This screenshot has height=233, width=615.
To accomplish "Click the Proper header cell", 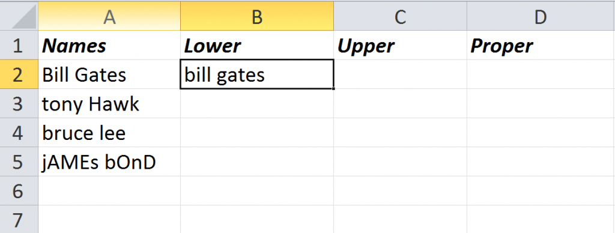I will 541,46.
